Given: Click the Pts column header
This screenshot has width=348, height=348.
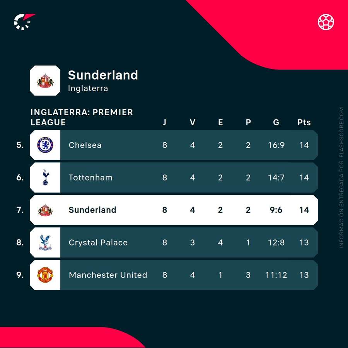Looking at the screenshot, I should (304, 123).
